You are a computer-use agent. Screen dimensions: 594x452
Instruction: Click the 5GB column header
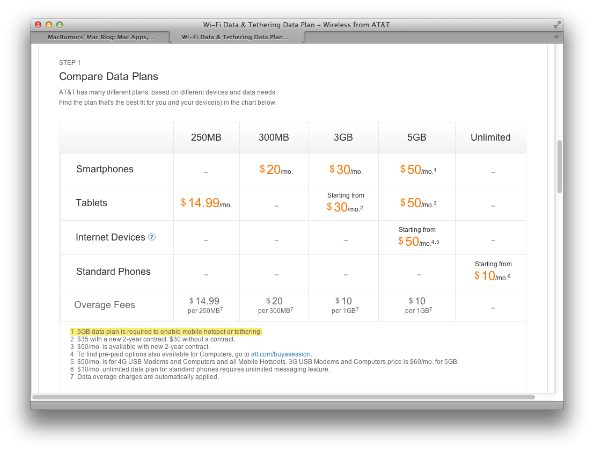point(417,137)
